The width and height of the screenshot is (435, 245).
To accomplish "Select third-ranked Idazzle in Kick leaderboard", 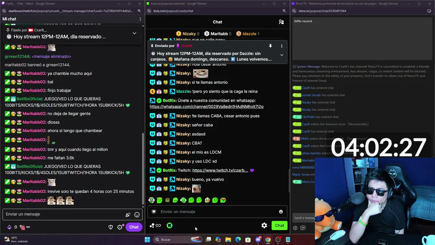I will [x=248, y=34].
